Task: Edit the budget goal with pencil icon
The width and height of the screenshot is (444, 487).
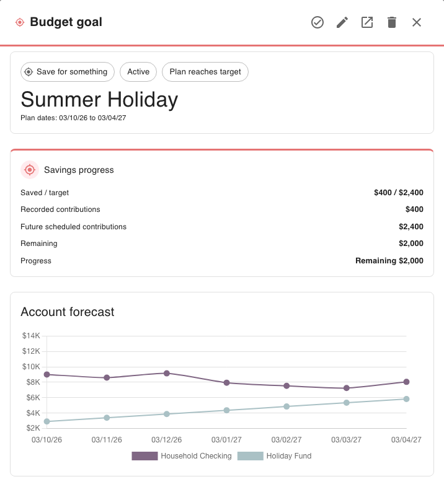Action: [342, 22]
